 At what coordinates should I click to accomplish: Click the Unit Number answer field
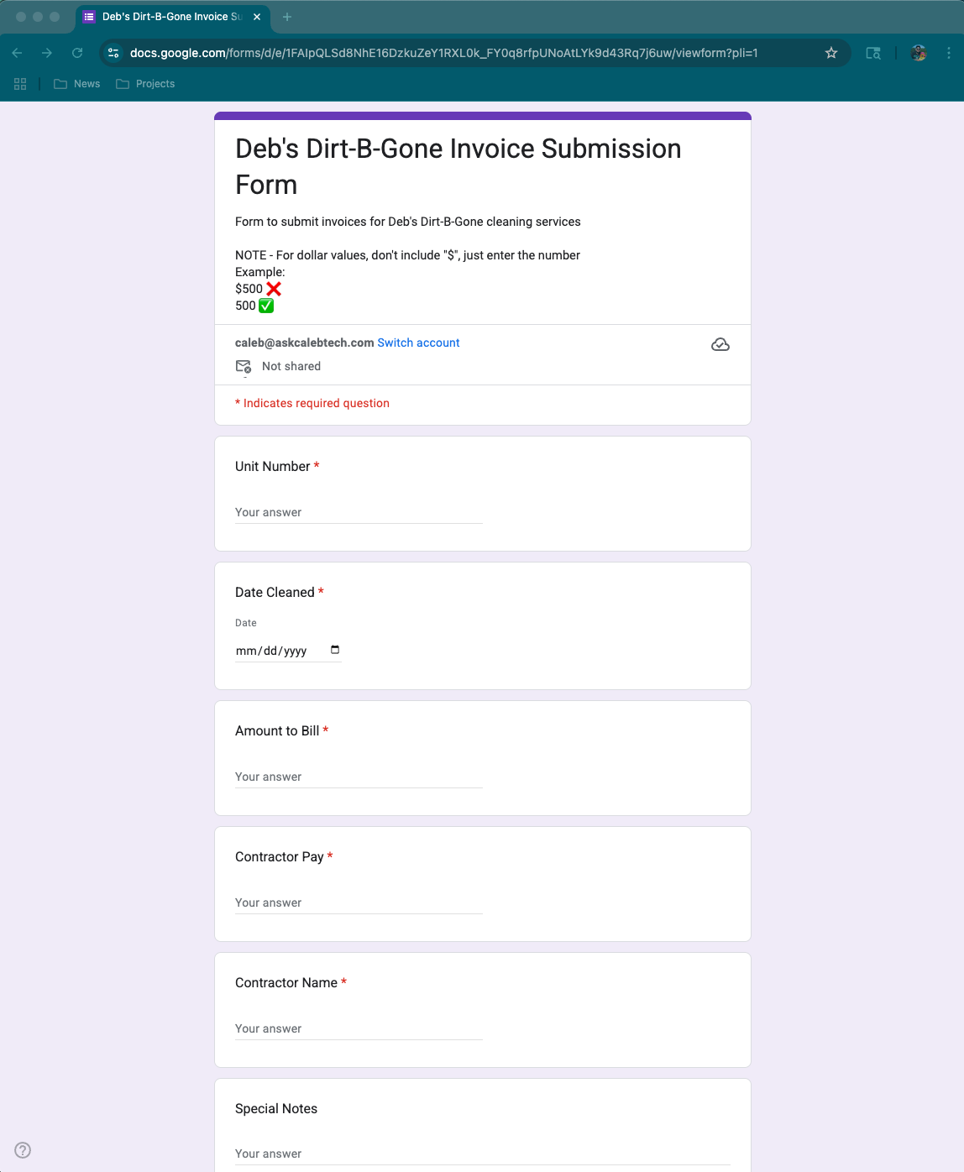[359, 512]
